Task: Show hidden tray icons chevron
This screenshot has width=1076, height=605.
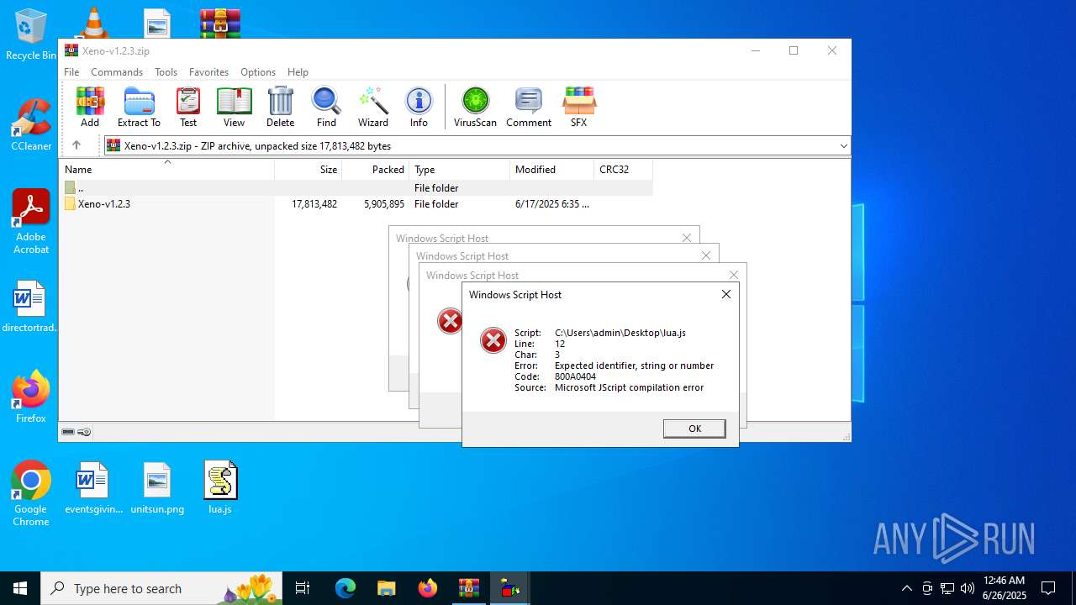Action: coord(906,588)
